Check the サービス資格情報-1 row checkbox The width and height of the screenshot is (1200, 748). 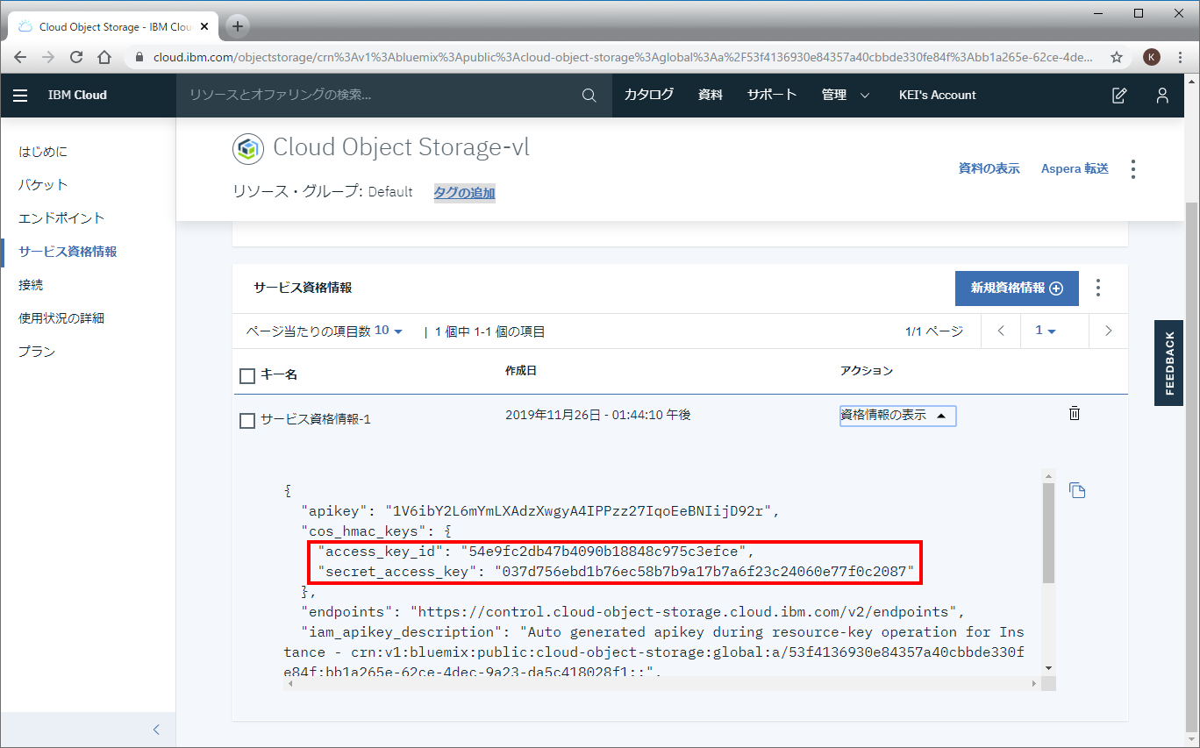point(247,421)
